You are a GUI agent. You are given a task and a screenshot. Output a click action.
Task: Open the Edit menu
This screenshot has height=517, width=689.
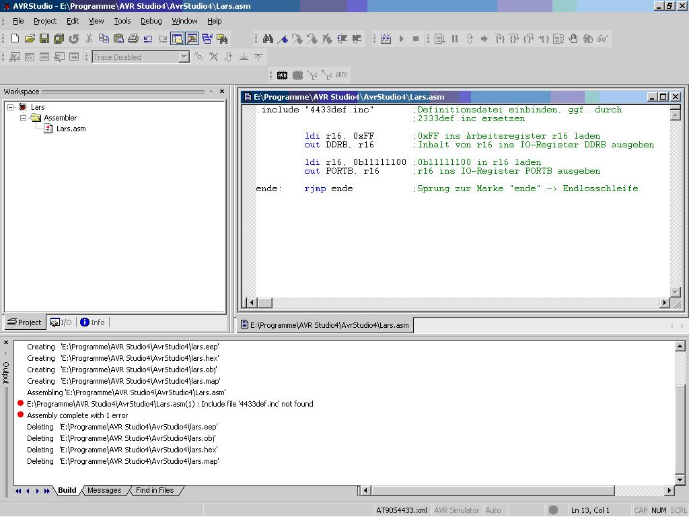pyautogui.click(x=73, y=21)
